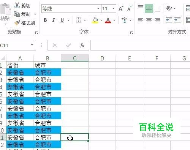The image size is (190, 150).
Task: Toggle middle vertical alignment (highlighted)
Action: (x=149, y=9)
